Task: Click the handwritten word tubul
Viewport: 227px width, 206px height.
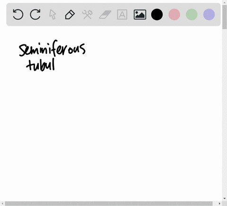Action: [x=41, y=65]
